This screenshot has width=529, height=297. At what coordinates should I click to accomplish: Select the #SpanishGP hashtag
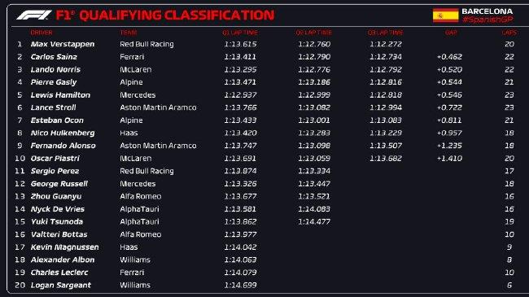click(x=487, y=20)
